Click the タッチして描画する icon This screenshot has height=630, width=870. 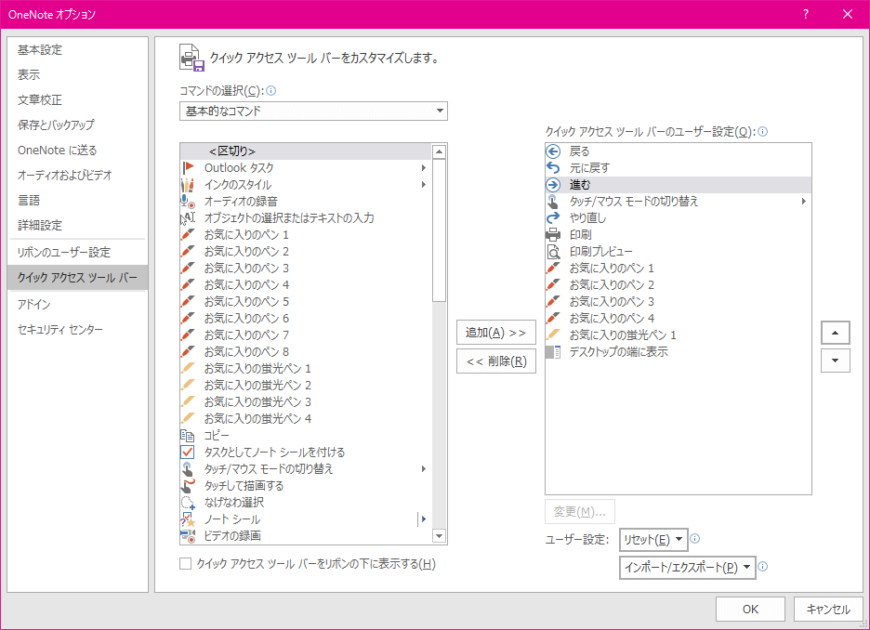(x=188, y=485)
